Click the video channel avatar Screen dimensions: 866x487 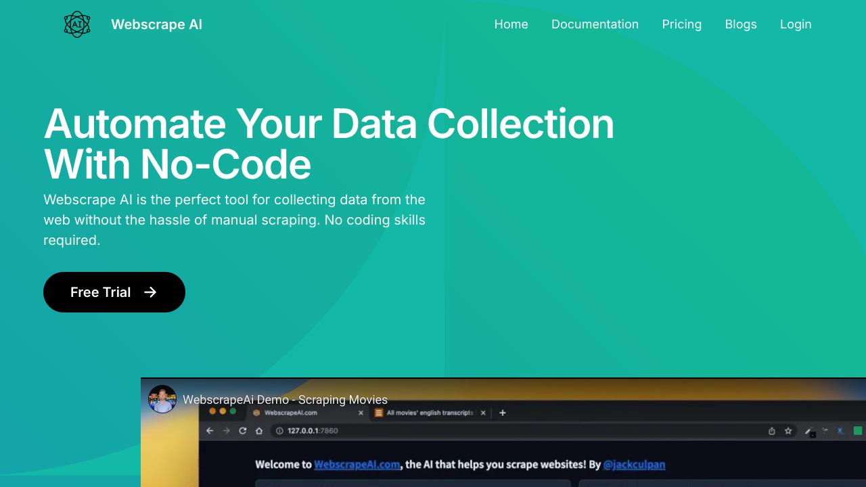162,399
